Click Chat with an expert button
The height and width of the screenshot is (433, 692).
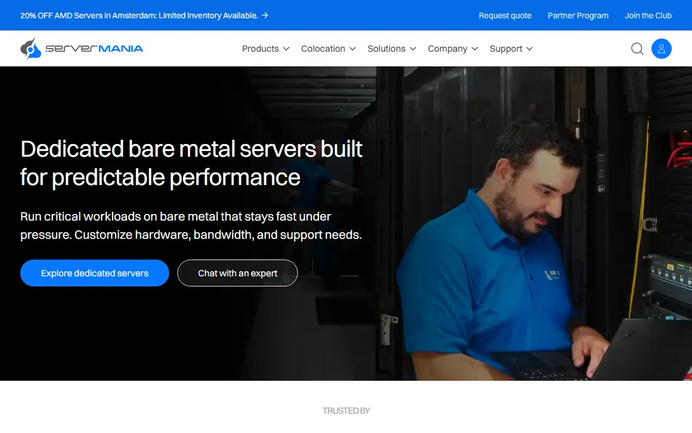tap(237, 273)
